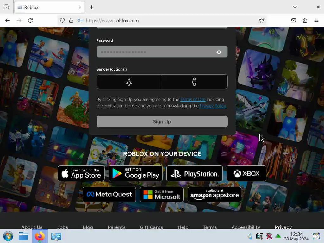
Task: Show password with the eye icon
Action: click(219, 52)
